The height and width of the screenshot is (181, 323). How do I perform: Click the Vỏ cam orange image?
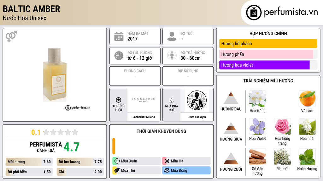[x=307, y=99]
